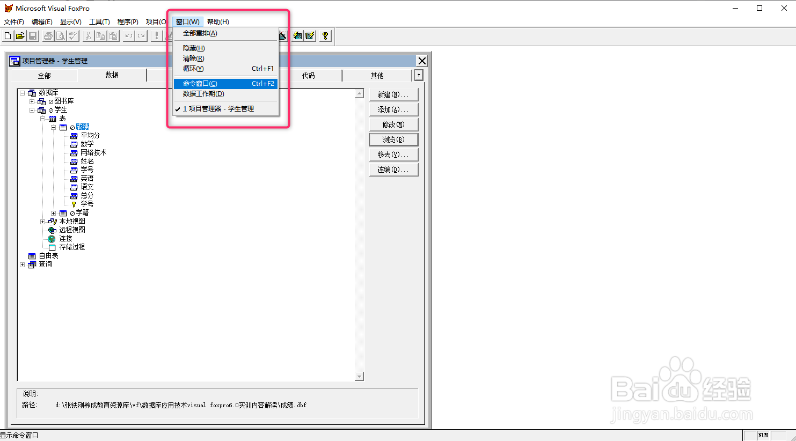Click the Open folder toolbar icon
Viewport: 796px width, 441px height.
point(20,36)
